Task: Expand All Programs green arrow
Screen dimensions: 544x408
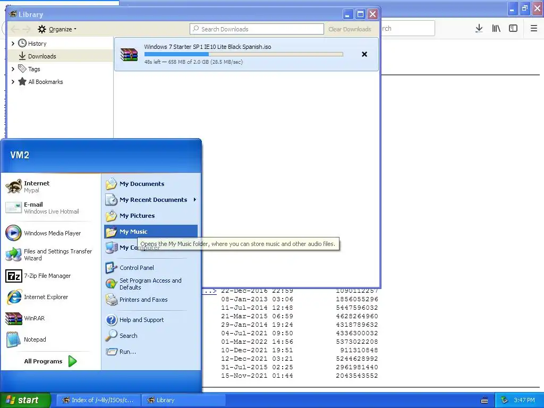Action: tap(72, 361)
